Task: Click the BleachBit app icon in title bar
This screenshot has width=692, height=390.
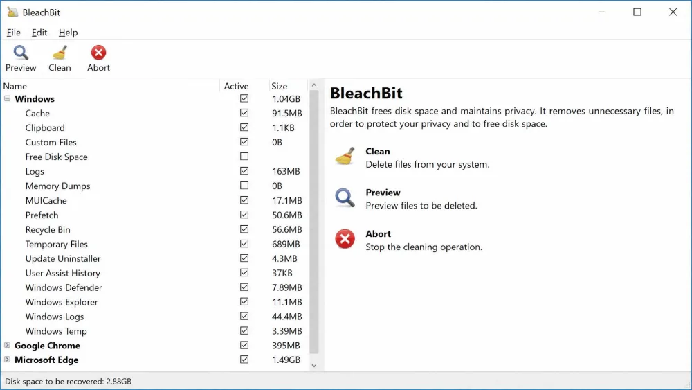Action: (x=12, y=12)
